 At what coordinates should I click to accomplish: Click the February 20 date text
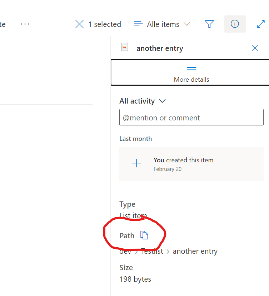(168, 169)
